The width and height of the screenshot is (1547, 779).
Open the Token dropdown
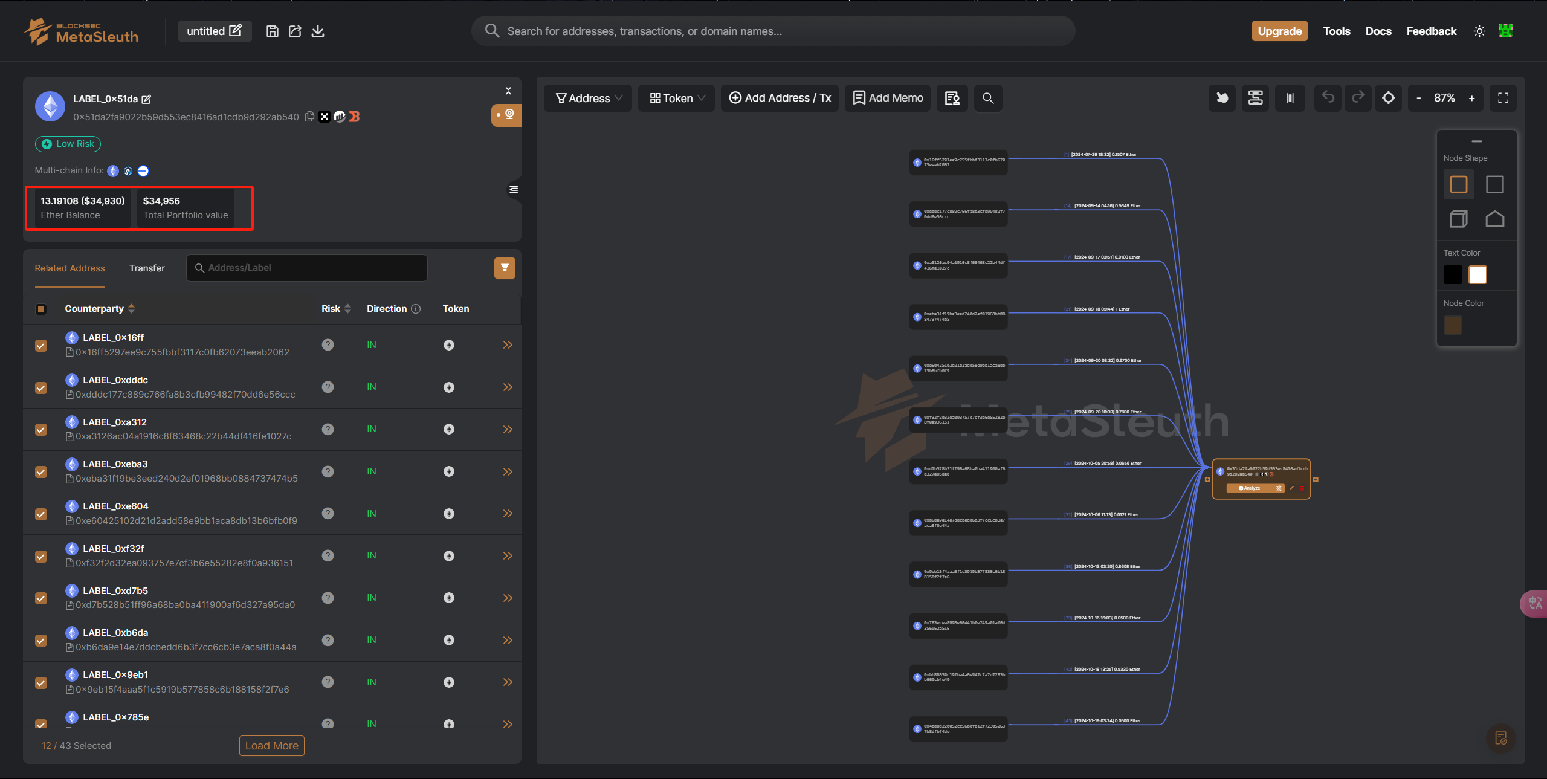point(676,98)
